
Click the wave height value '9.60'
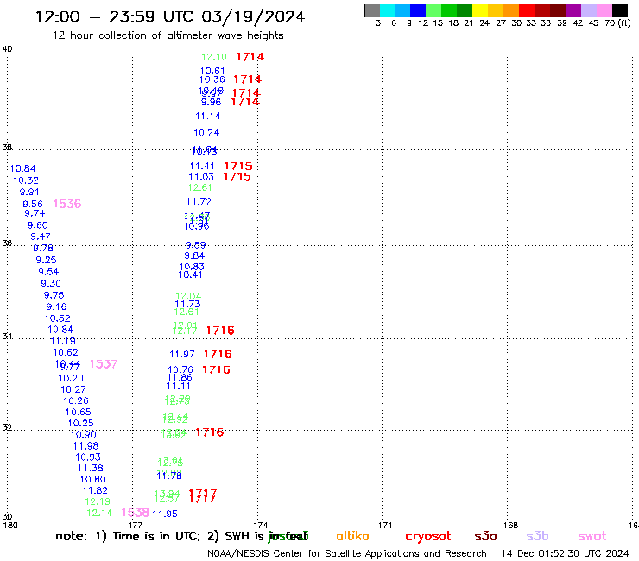coord(37,225)
